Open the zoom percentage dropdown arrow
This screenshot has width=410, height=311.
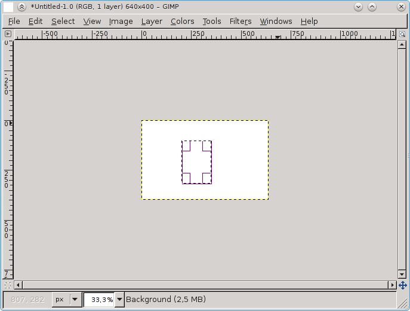119,300
